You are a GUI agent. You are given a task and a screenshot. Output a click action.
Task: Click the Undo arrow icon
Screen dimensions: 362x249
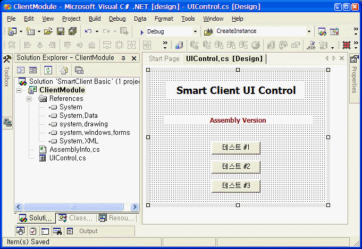pos(88,31)
